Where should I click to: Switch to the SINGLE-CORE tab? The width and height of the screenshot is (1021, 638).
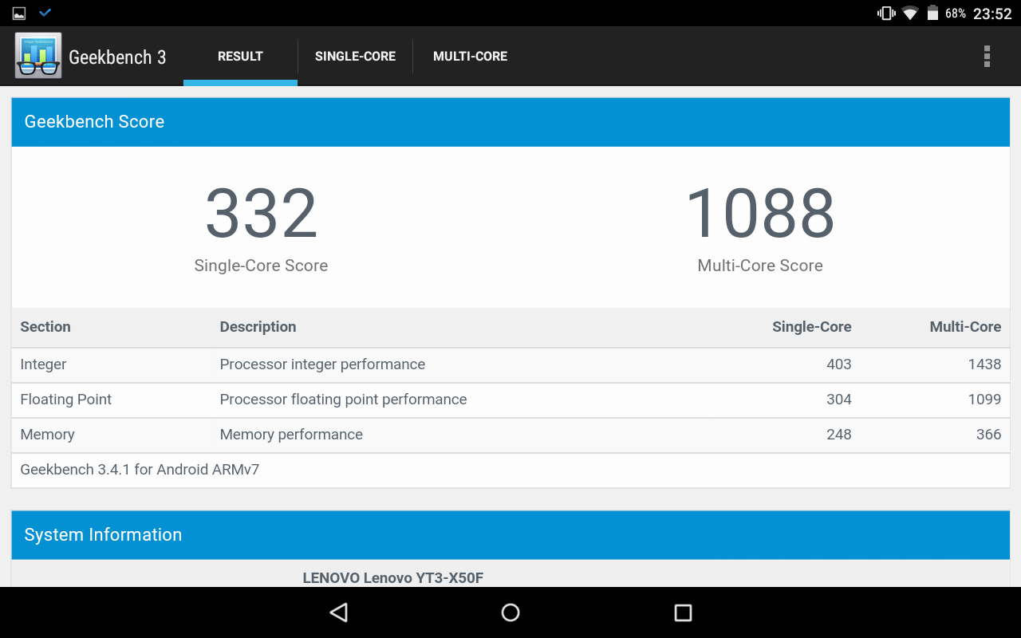point(355,57)
